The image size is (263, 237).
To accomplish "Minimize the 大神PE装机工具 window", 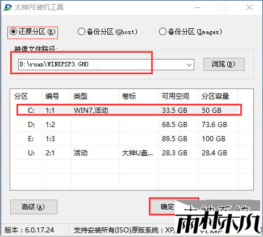I will (198, 8).
